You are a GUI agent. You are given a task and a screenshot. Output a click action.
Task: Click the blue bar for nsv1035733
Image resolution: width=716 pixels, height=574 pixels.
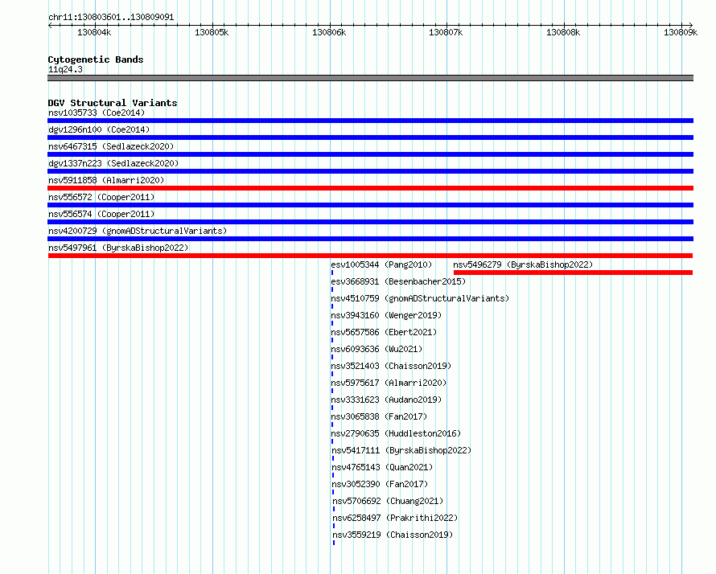click(370, 121)
